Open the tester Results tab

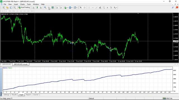tap(14, 95)
